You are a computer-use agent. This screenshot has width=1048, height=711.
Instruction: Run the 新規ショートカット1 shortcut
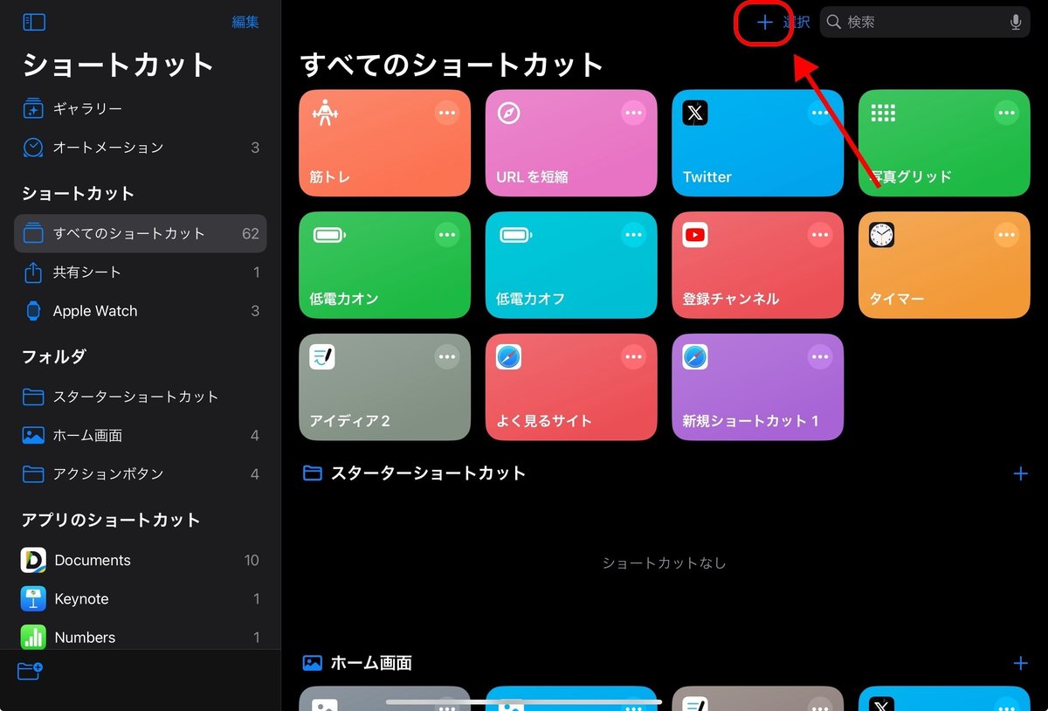click(758, 387)
